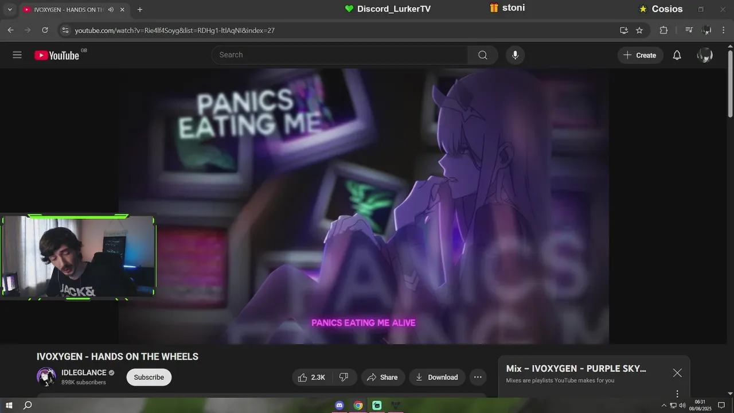Share the video
Image resolution: width=734 pixels, height=413 pixels.
tap(382, 377)
